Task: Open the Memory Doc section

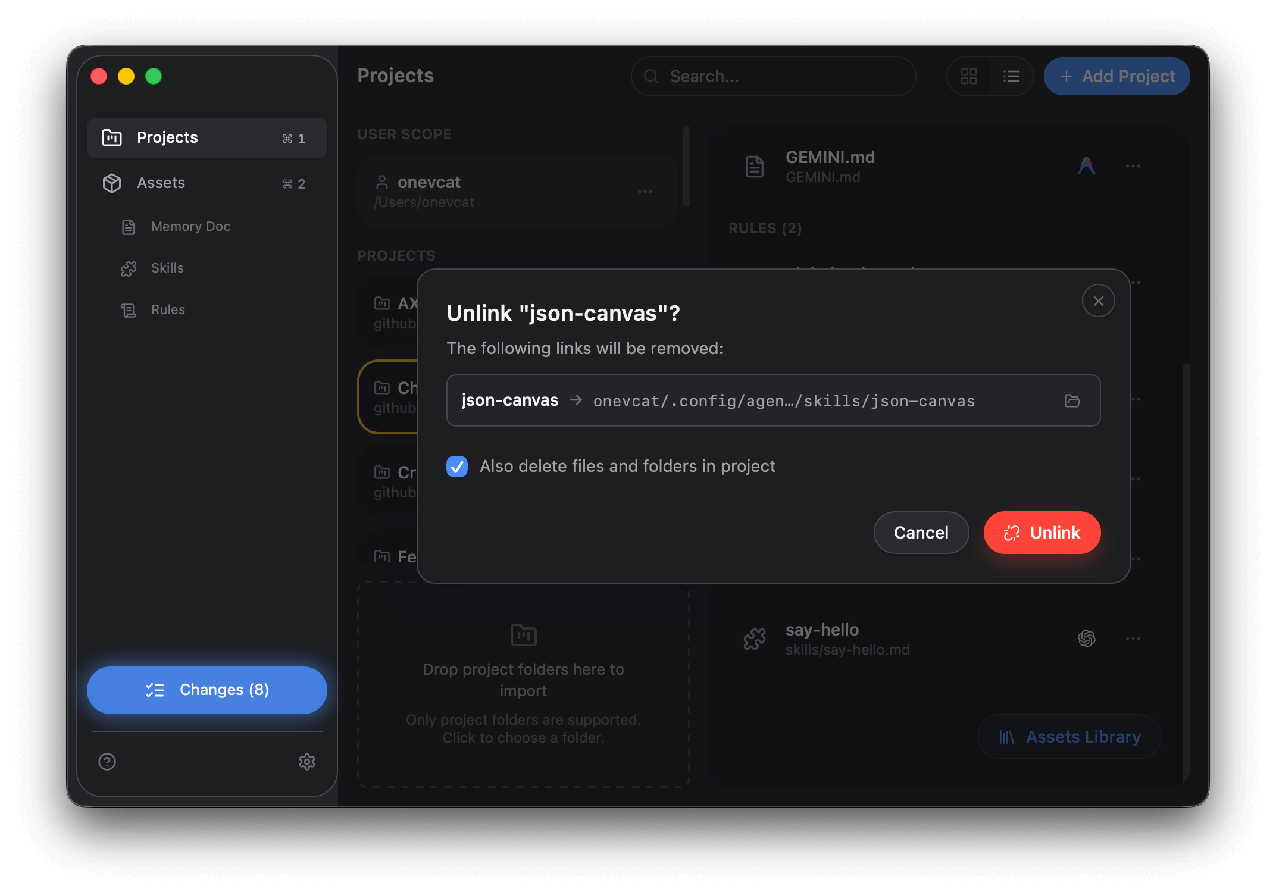Action: click(x=190, y=226)
